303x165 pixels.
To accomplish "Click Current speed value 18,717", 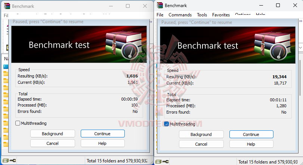I will pos(280,83).
